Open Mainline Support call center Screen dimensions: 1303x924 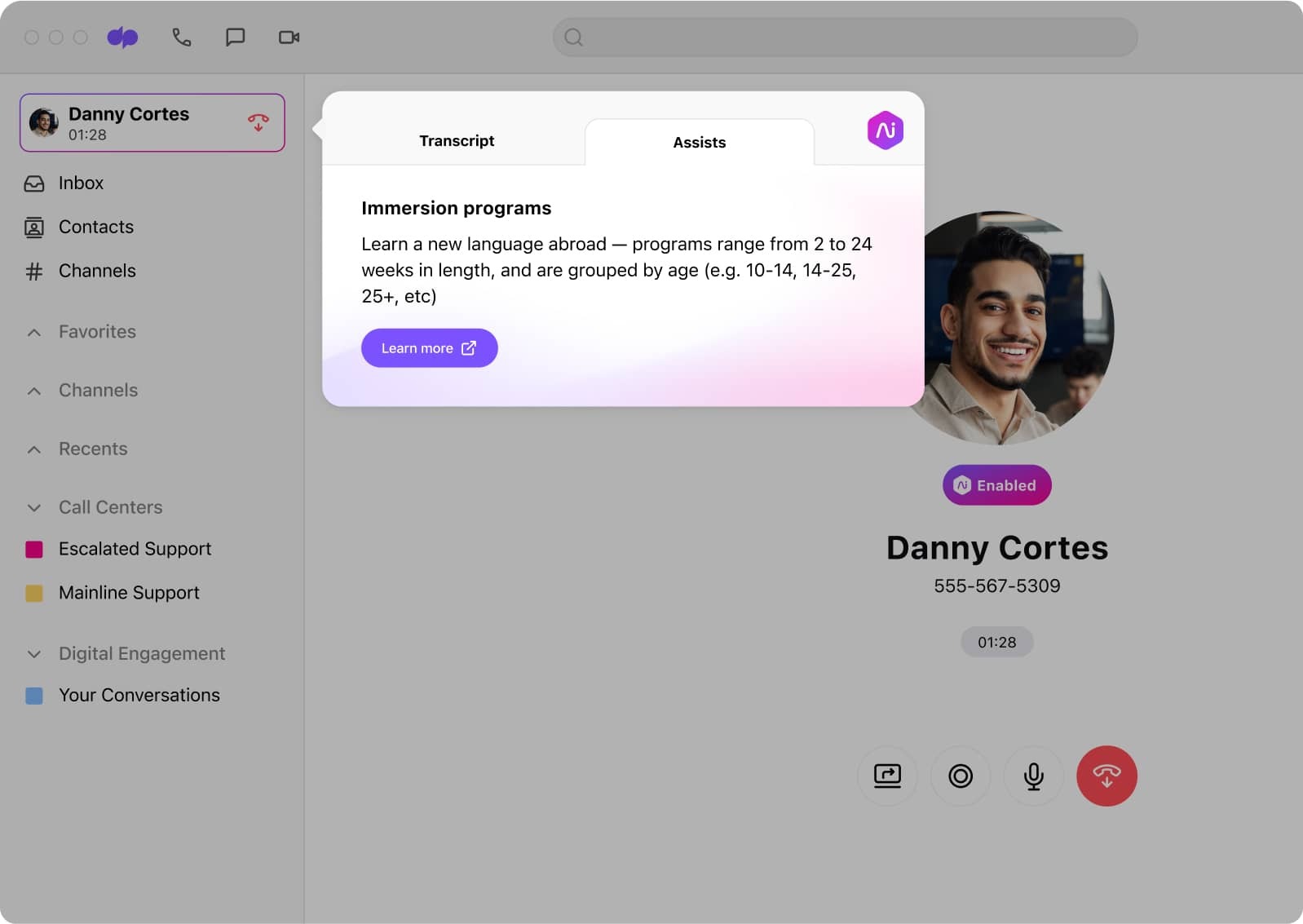pyautogui.click(x=129, y=593)
